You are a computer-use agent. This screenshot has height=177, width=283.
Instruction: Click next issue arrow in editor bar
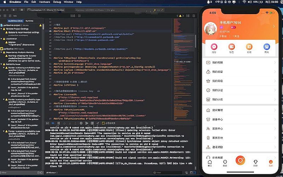183,16
